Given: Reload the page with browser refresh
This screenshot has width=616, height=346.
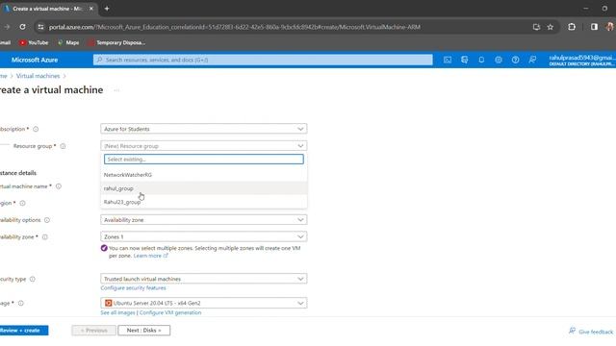Looking at the screenshot, I should pyautogui.click(x=22, y=27).
